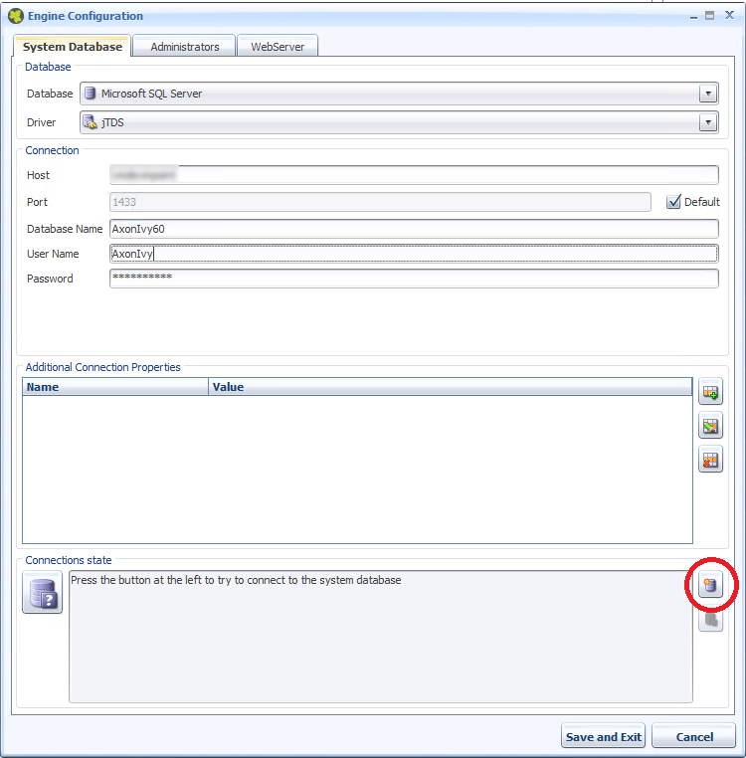Image resolution: width=746 pixels, height=758 pixels.
Task: Click the check database connection button
Action: [x=42, y=594]
